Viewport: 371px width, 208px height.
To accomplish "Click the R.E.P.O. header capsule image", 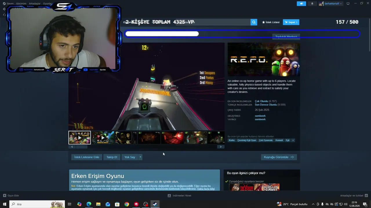I will (264, 60).
